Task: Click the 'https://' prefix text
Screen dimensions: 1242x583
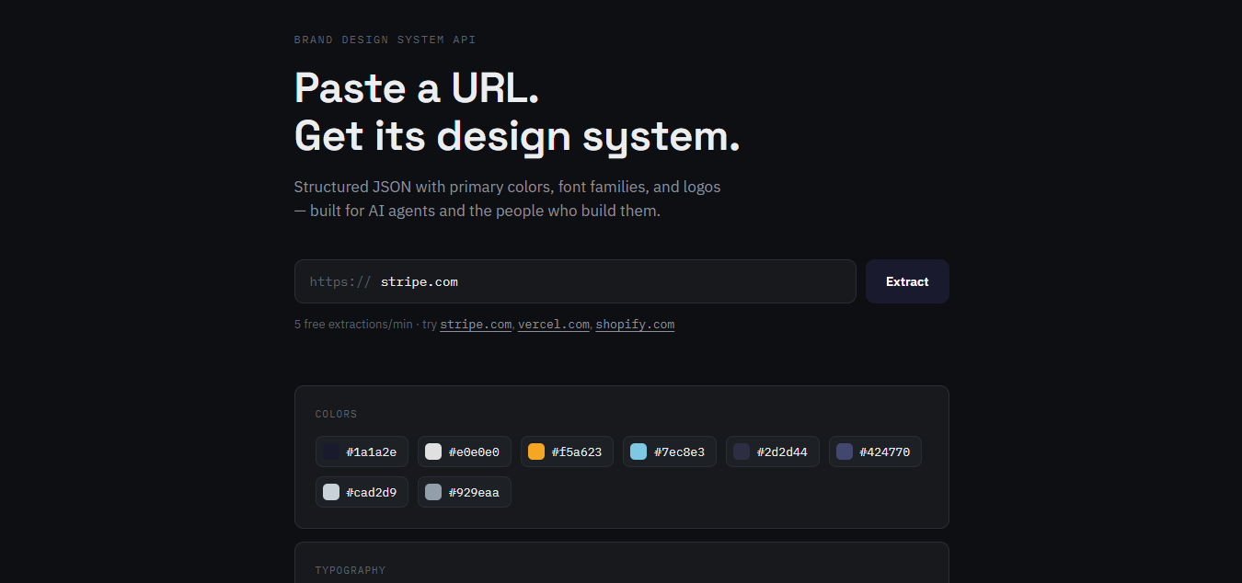Action: pyautogui.click(x=340, y=281)
